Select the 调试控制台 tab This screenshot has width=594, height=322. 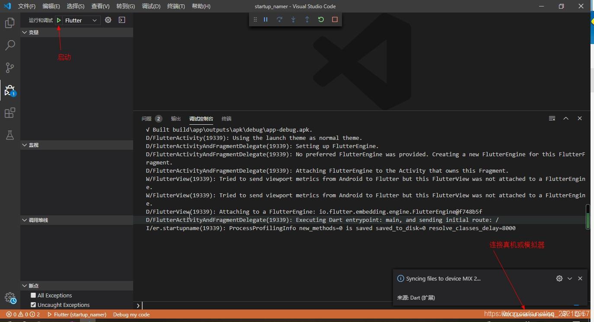[x=201, y=119]
